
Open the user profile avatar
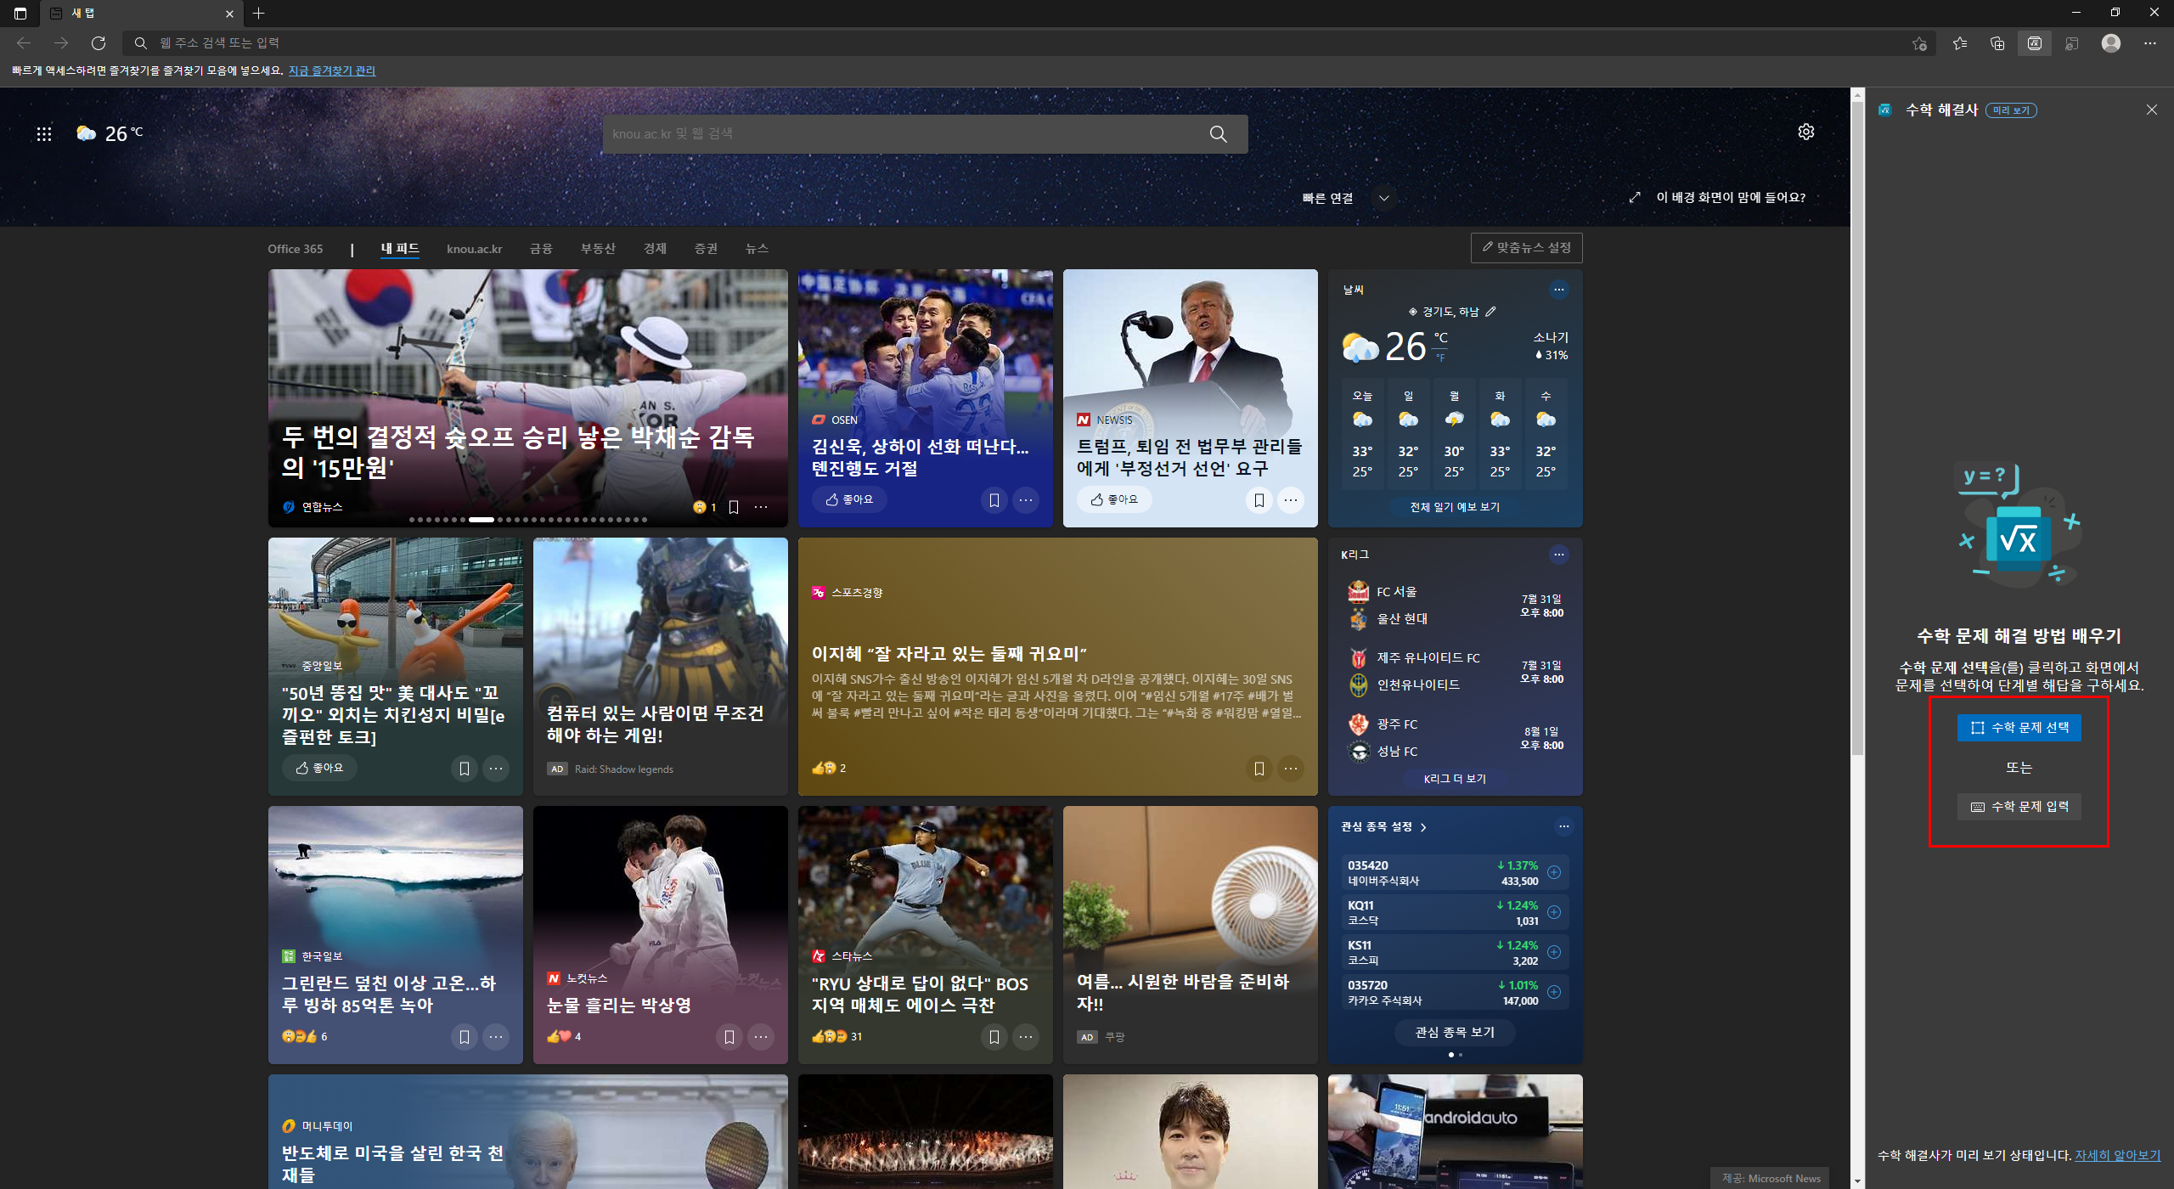[2110, 43]
